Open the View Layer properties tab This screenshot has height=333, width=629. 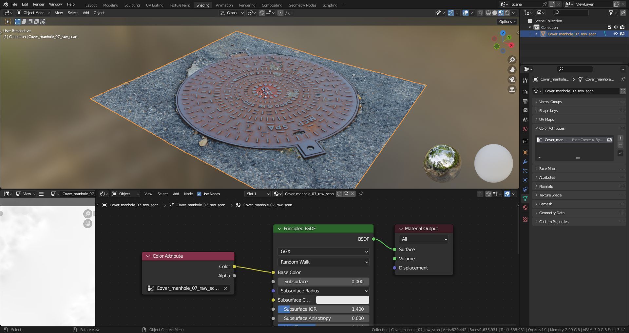point(525,111)
